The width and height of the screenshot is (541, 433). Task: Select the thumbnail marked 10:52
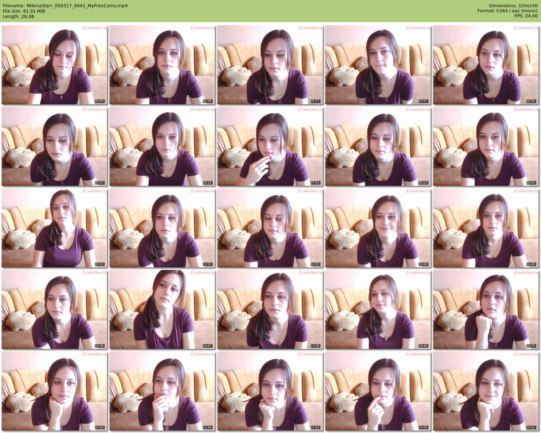coord(54,228)
